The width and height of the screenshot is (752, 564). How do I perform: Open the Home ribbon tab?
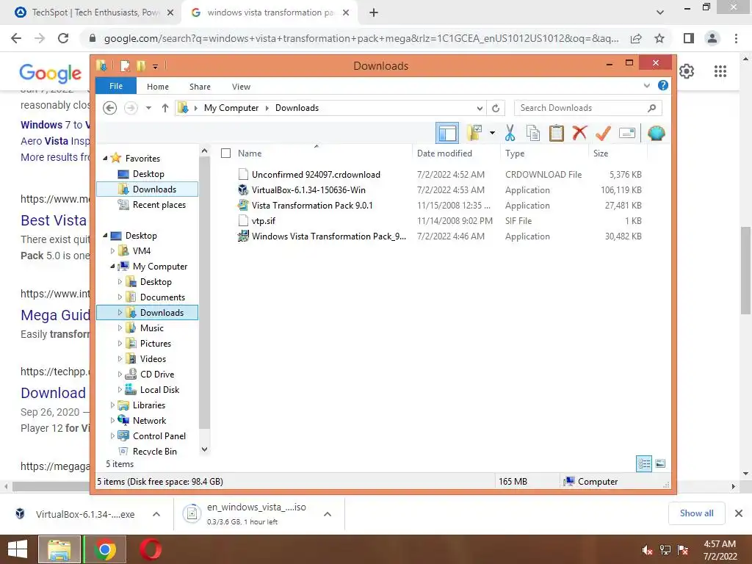tap(158, 87)
